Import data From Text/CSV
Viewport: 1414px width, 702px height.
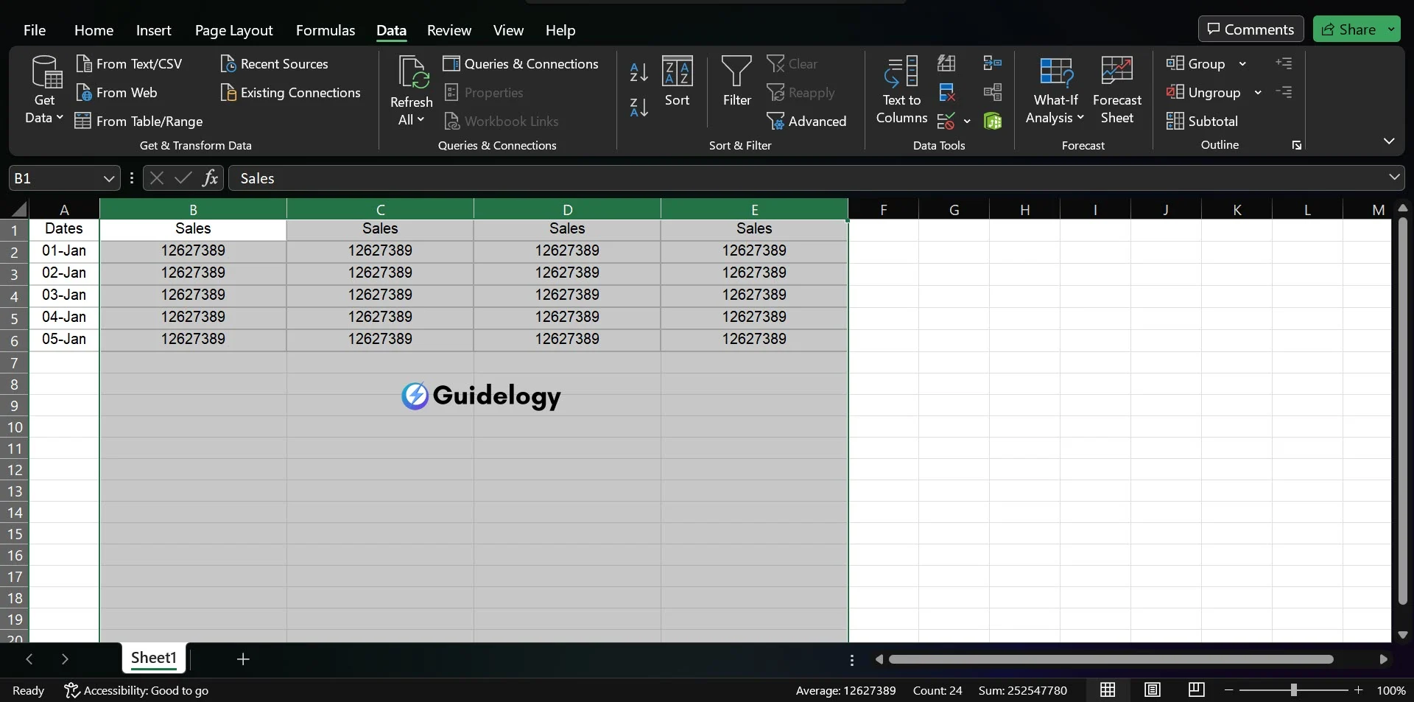pyautogui.click(x=129, y=64)
